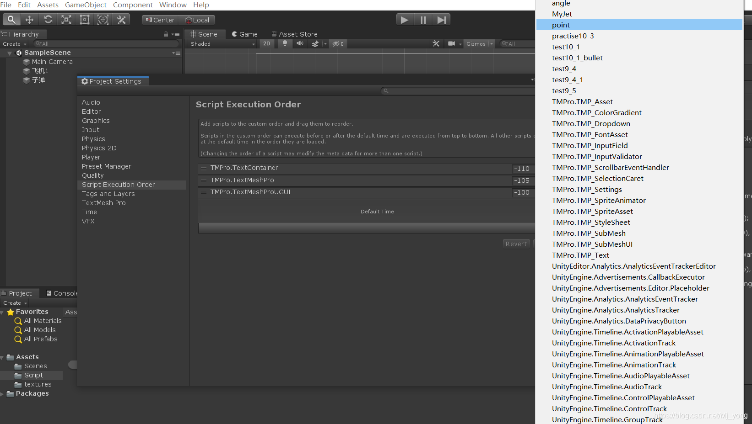Select Physics 2D settings category

[x=99, y=148]
